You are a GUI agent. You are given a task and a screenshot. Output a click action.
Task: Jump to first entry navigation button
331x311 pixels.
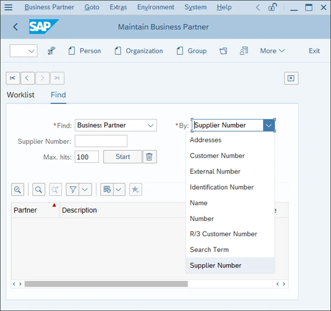13,78
